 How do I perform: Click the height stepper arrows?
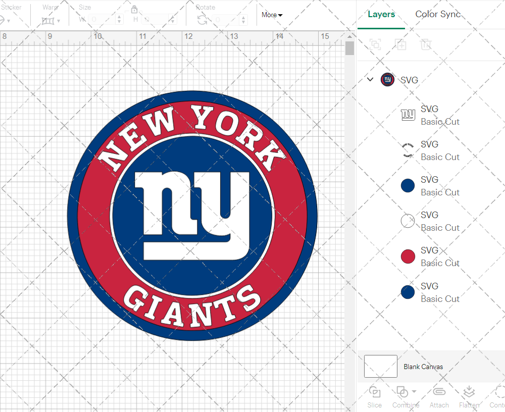[x=173, y=20]
